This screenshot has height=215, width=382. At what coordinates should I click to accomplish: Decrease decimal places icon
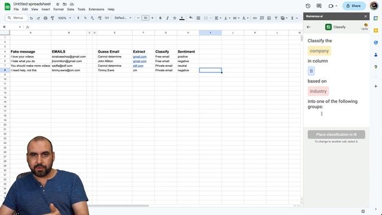pos(93,18)
